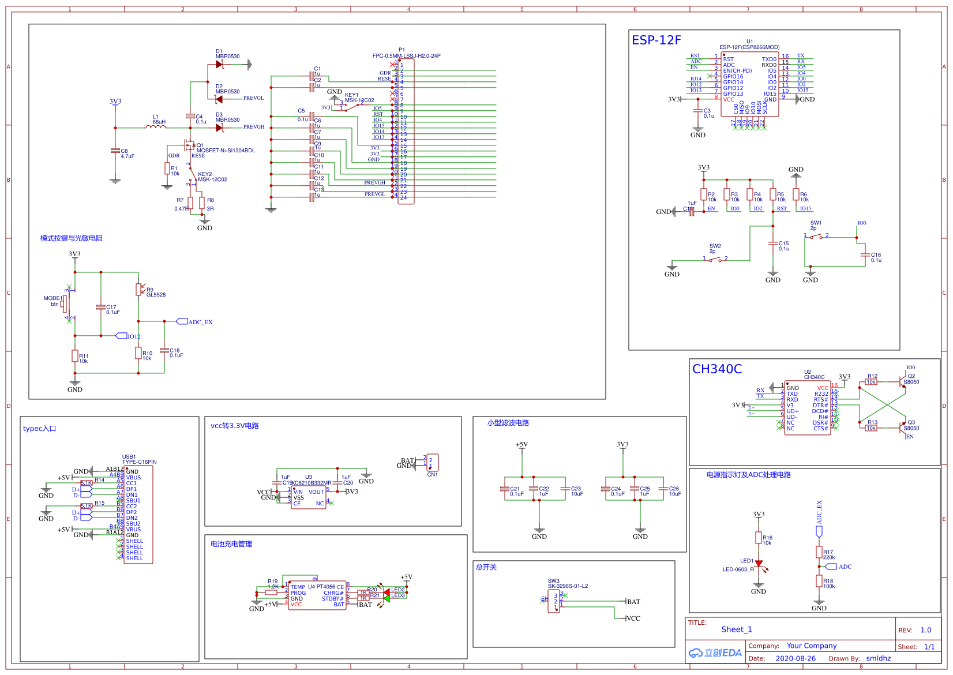
Task: Select the SW1 2p switch symbol
Action: (816, 236)
